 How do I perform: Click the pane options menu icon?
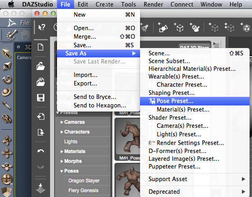216,46
